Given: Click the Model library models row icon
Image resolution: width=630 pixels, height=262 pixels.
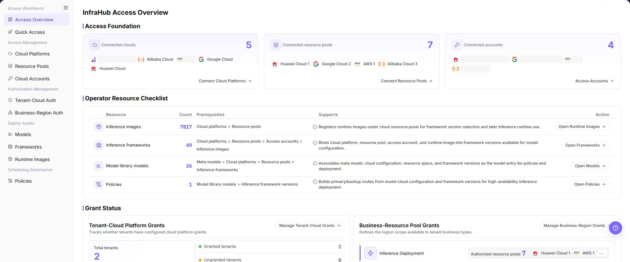Looking at the screenshot, I should (x=99, y=166).
